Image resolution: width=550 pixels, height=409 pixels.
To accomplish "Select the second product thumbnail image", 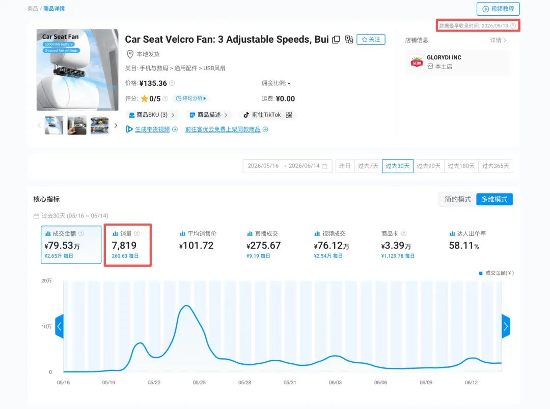I will [77, 125].
